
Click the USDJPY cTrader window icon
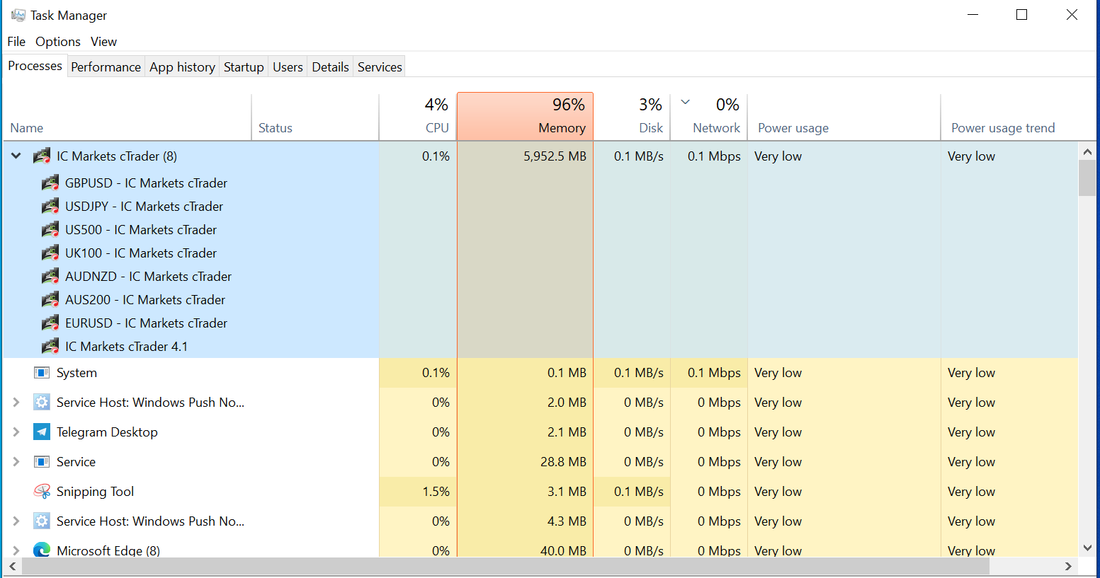[50, 207]
